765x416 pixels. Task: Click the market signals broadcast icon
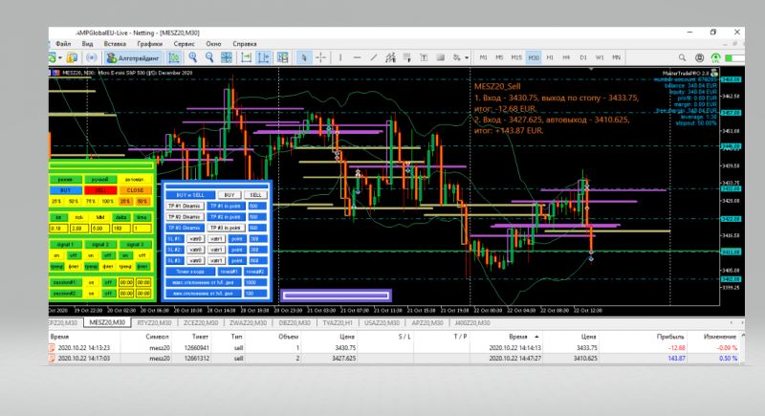(x=91, y=58)
